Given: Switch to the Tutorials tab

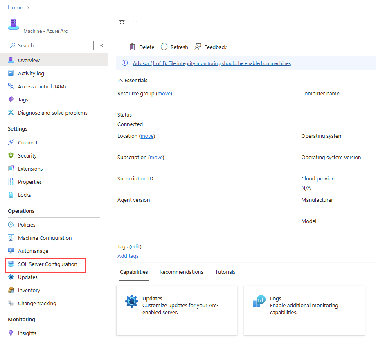Looking at the screenshot, I should (225, 272).
